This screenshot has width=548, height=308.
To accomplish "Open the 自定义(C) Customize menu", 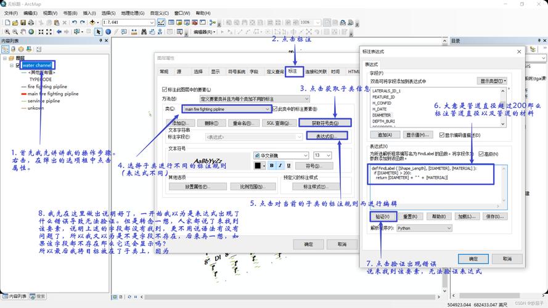I will tap(159, 13).
